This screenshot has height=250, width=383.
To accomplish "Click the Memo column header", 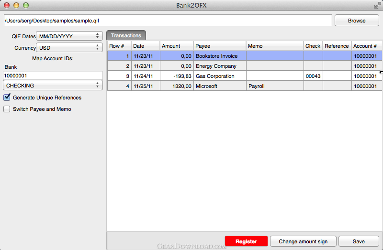I will tap(275, 46).
